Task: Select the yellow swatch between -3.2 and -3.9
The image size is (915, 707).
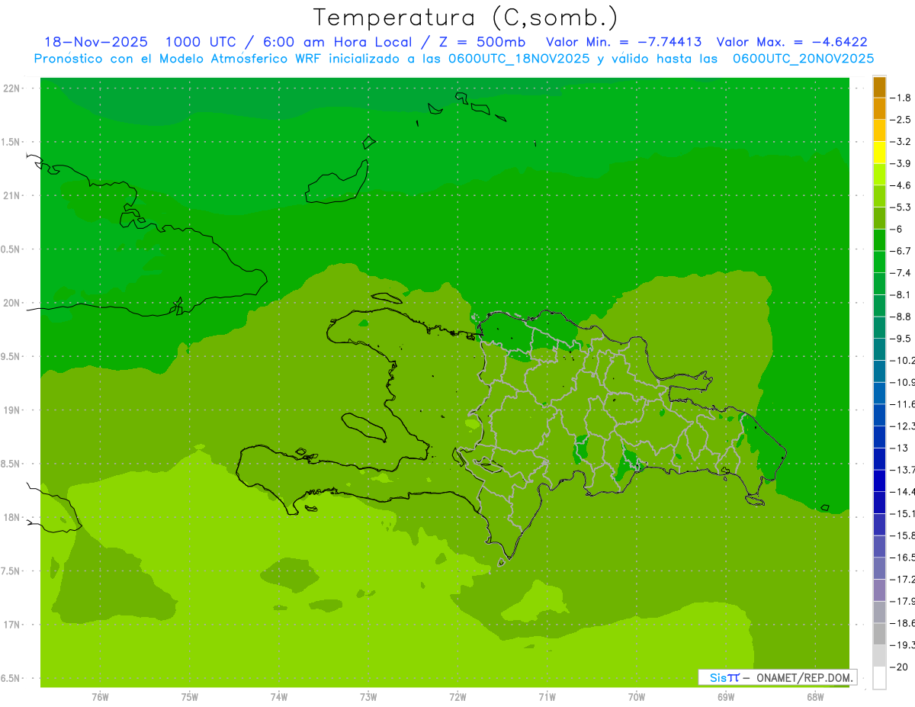Action: (x=880, y=153)
